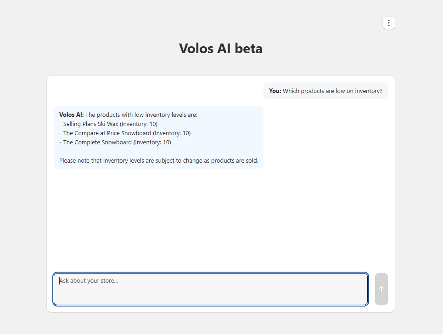Click the bold 'You:' label
The width and height of the screenshot is (443, 334).
pyautogui.click(x=275, y=91)
